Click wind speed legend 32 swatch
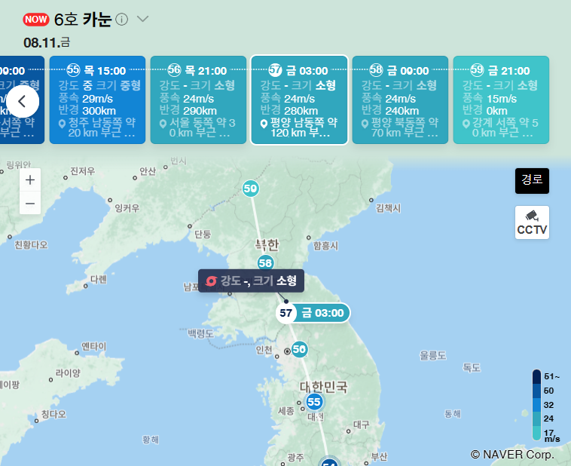Viewport: 571px width, 466px height. point(536,405)
